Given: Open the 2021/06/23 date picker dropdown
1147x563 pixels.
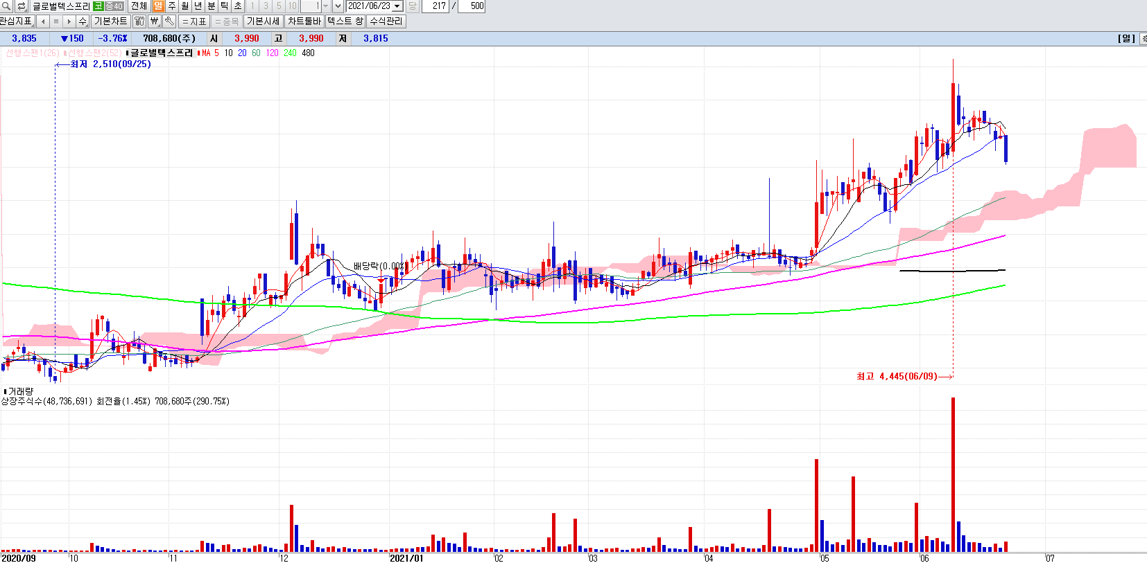Looking at the screenshot, I should (x=397, y=6).
